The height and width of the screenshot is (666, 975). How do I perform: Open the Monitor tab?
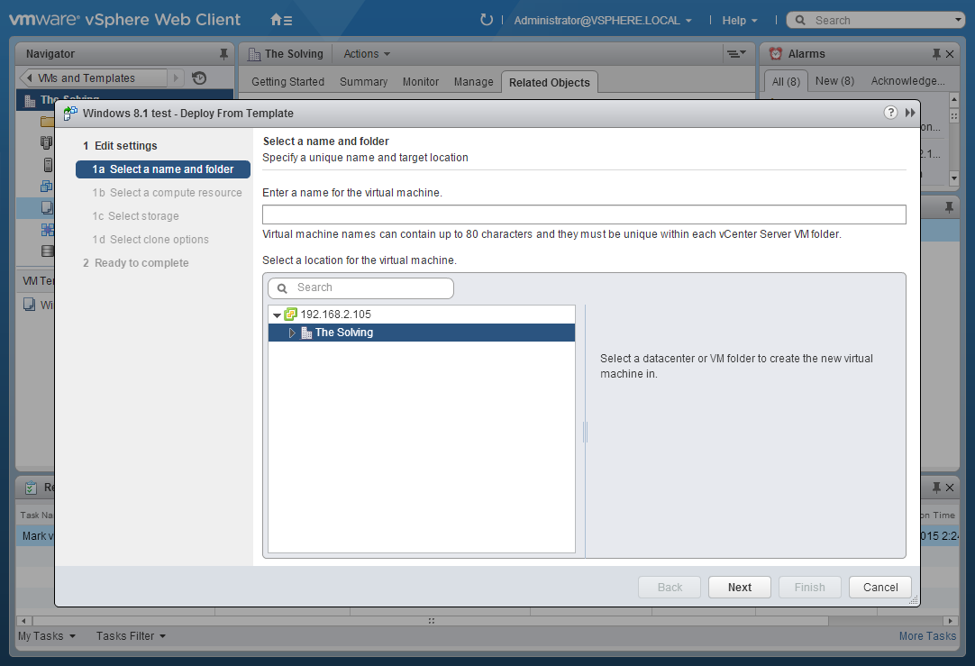tap(420, 81)
